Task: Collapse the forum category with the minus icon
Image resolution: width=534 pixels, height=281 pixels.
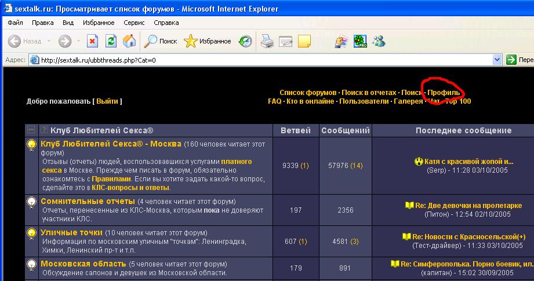Action: click(x=31, y=130)
